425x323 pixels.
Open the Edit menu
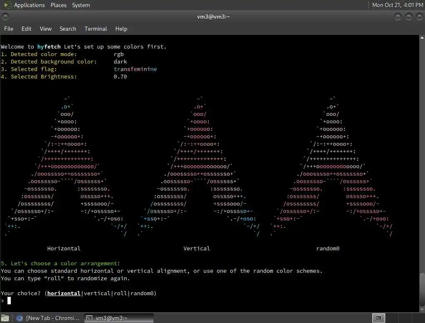[26, 29]
